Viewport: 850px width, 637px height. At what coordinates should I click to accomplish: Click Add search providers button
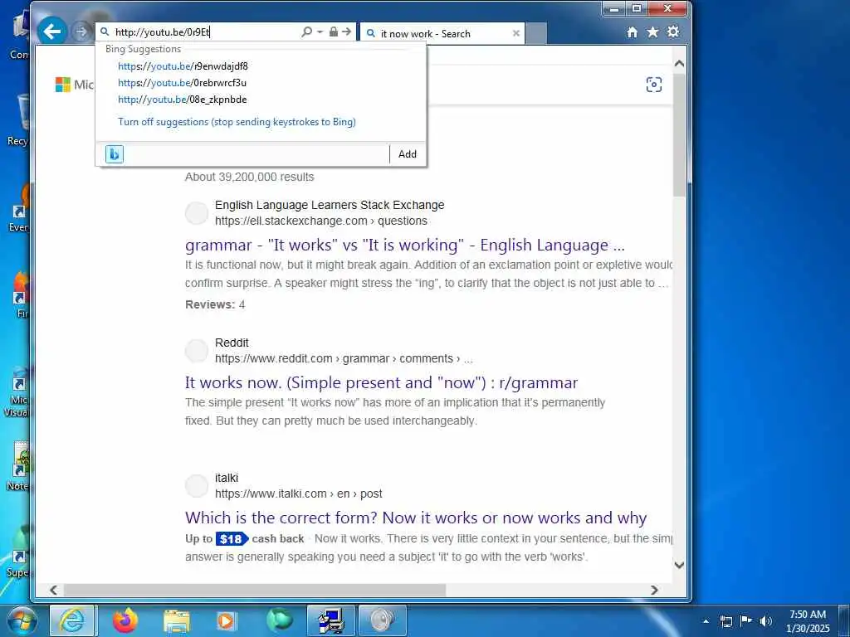(407, 153)
